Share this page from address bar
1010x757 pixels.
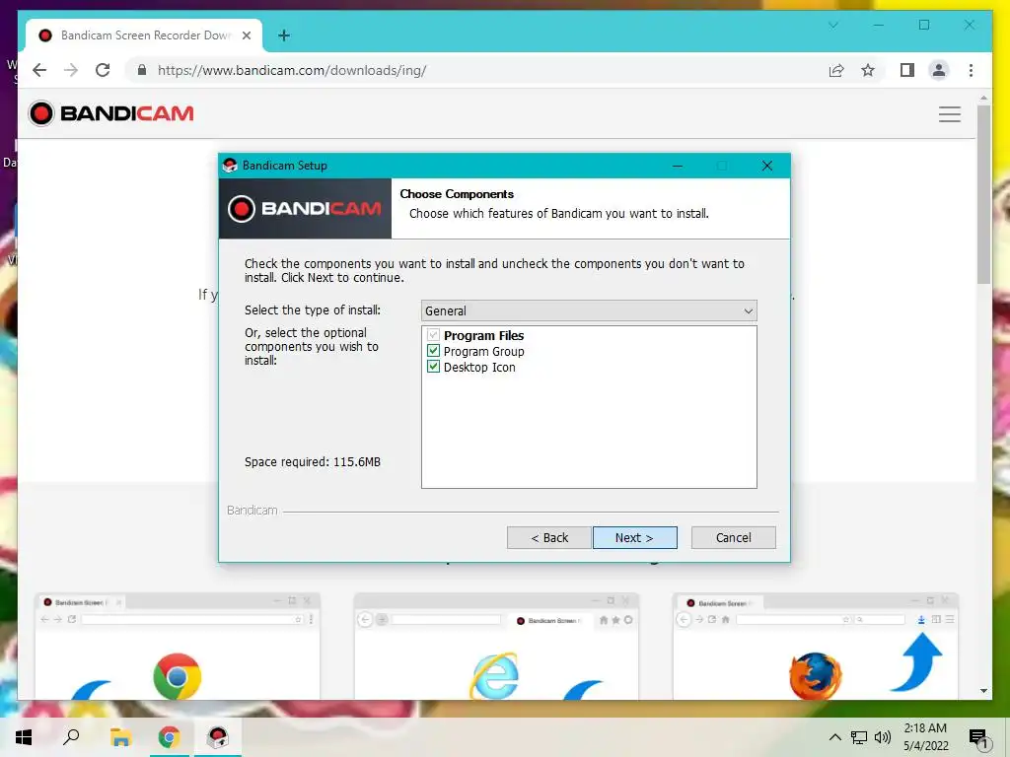(x=836, y=70)
